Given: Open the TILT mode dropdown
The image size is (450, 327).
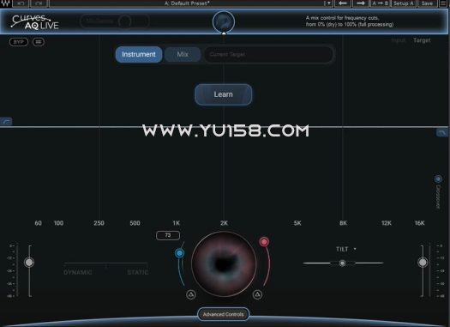Looking at the screenshot, I should [355, 249].
